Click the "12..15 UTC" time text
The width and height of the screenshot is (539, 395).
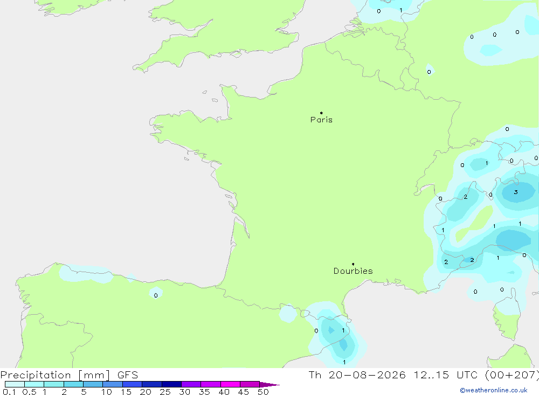point(446,375)
